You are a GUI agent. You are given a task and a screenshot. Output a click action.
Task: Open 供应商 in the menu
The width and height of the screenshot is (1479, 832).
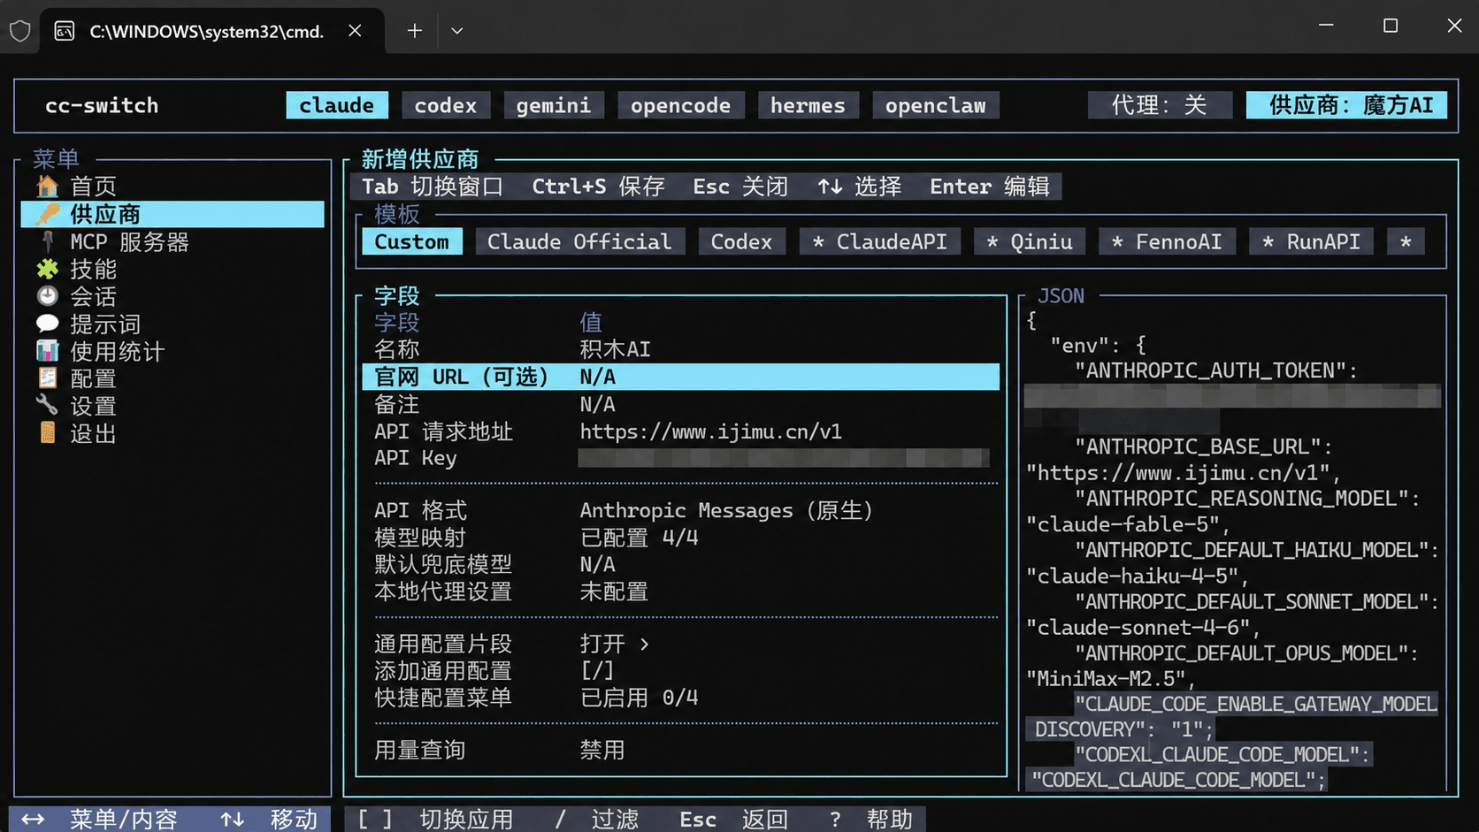click(x=172, y=214)
